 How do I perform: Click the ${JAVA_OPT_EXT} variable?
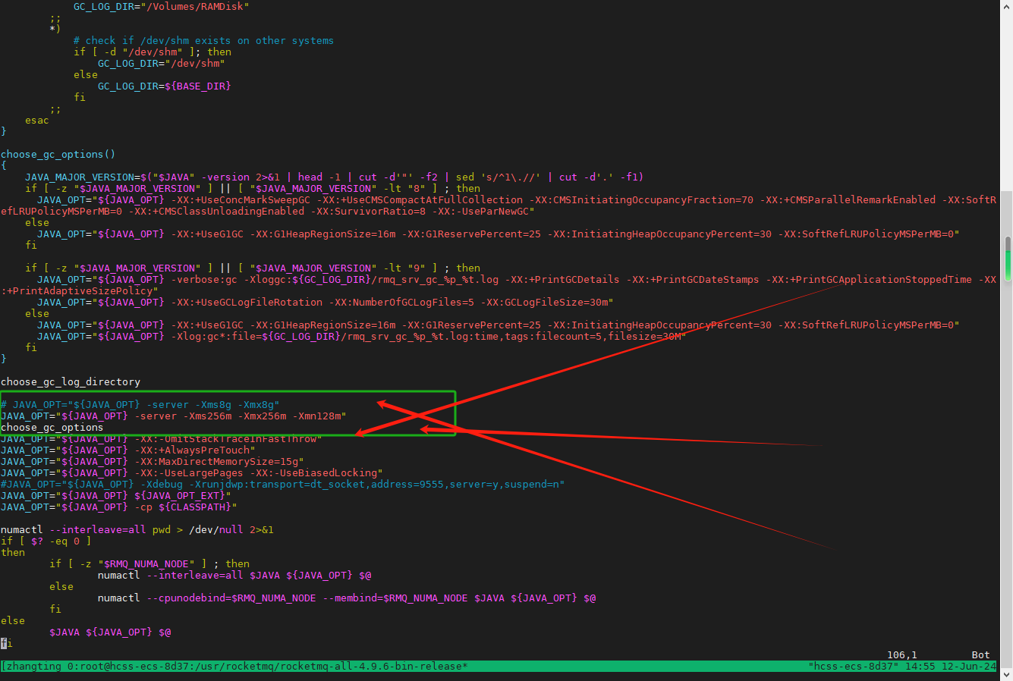pos(180,495)
